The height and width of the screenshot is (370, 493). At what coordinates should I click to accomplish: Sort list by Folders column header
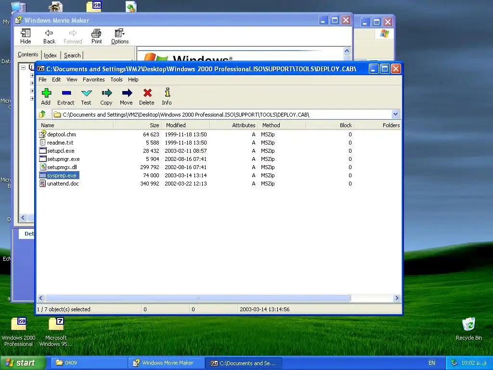tap(377, 125)
